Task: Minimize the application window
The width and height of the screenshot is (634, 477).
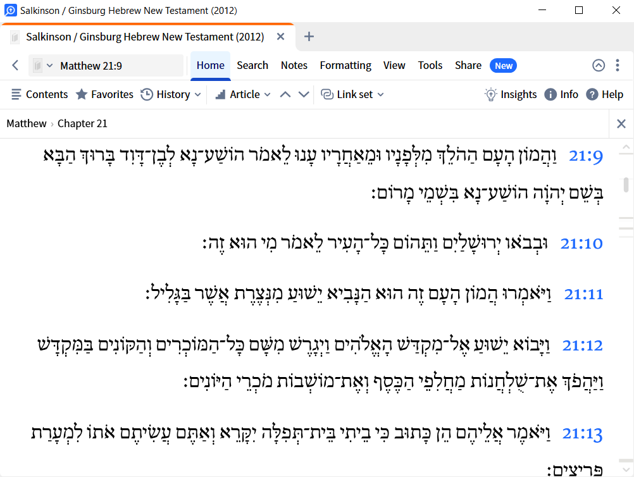Action: click(x=542, y=10)
